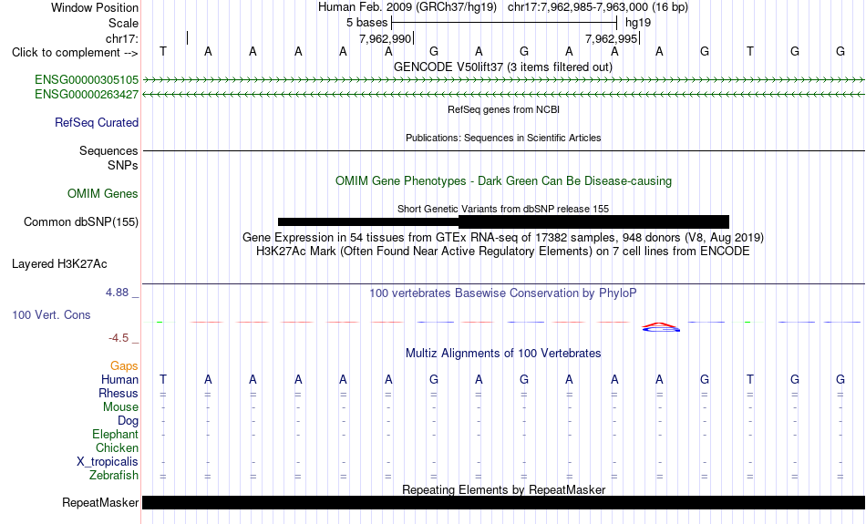Click the RepeatMasker black repeat bar

coord(504,502)
